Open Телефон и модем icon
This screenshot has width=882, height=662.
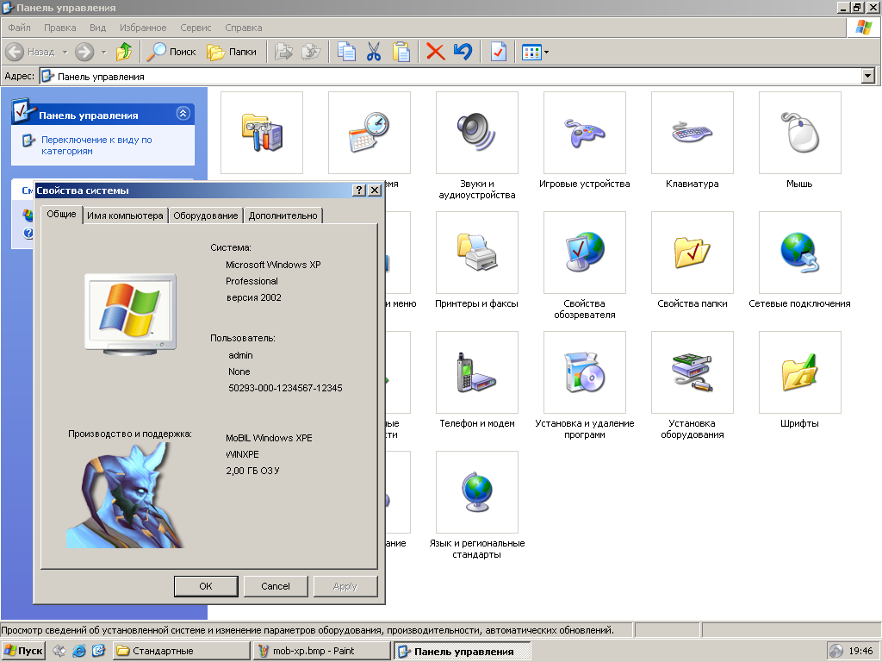click(x=477, y=372)
